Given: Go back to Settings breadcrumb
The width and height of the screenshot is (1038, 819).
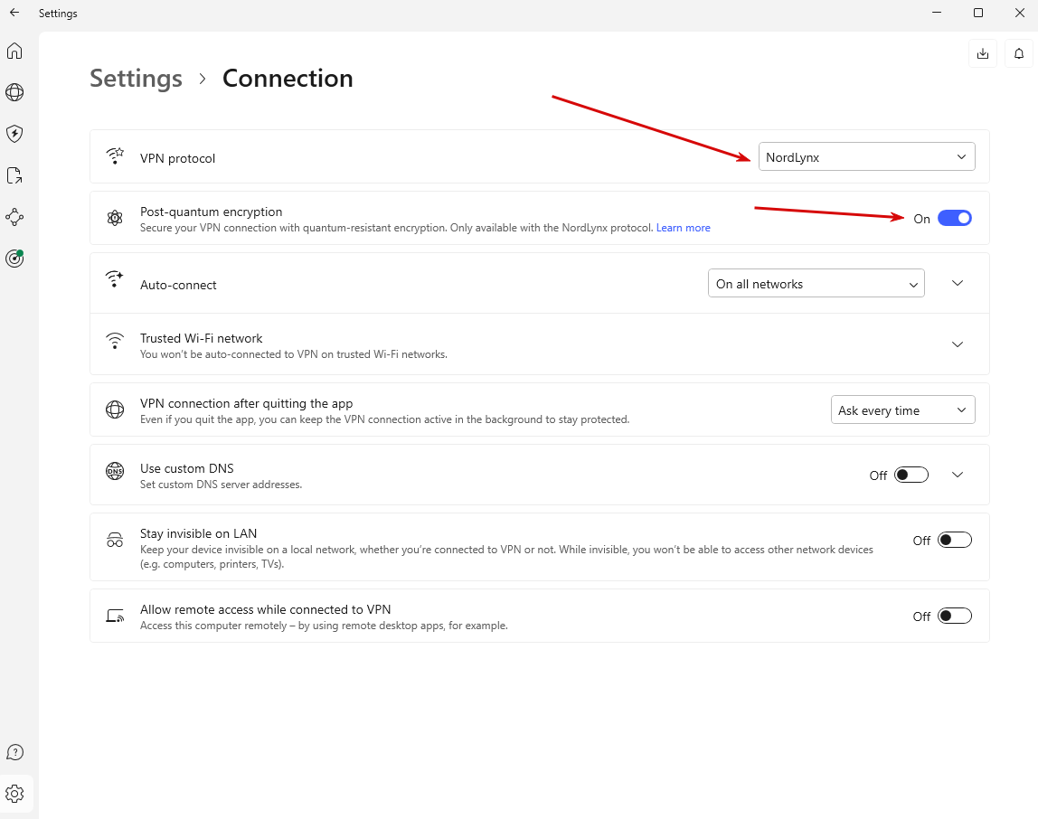Looking at the screenshot, I should pyautogui.click(x=137, y=78).
